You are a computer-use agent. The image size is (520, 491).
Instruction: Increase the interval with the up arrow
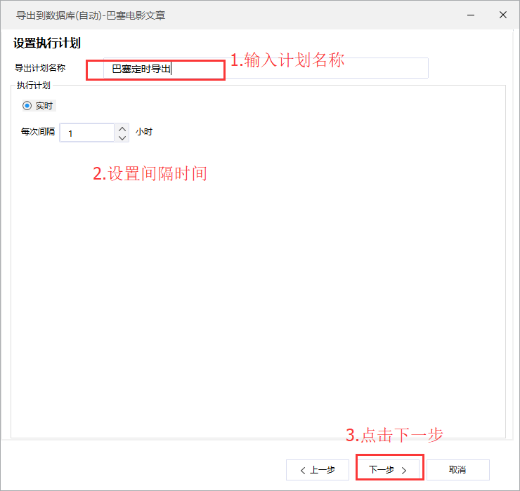pyautogui.click(x=122, y=129)
